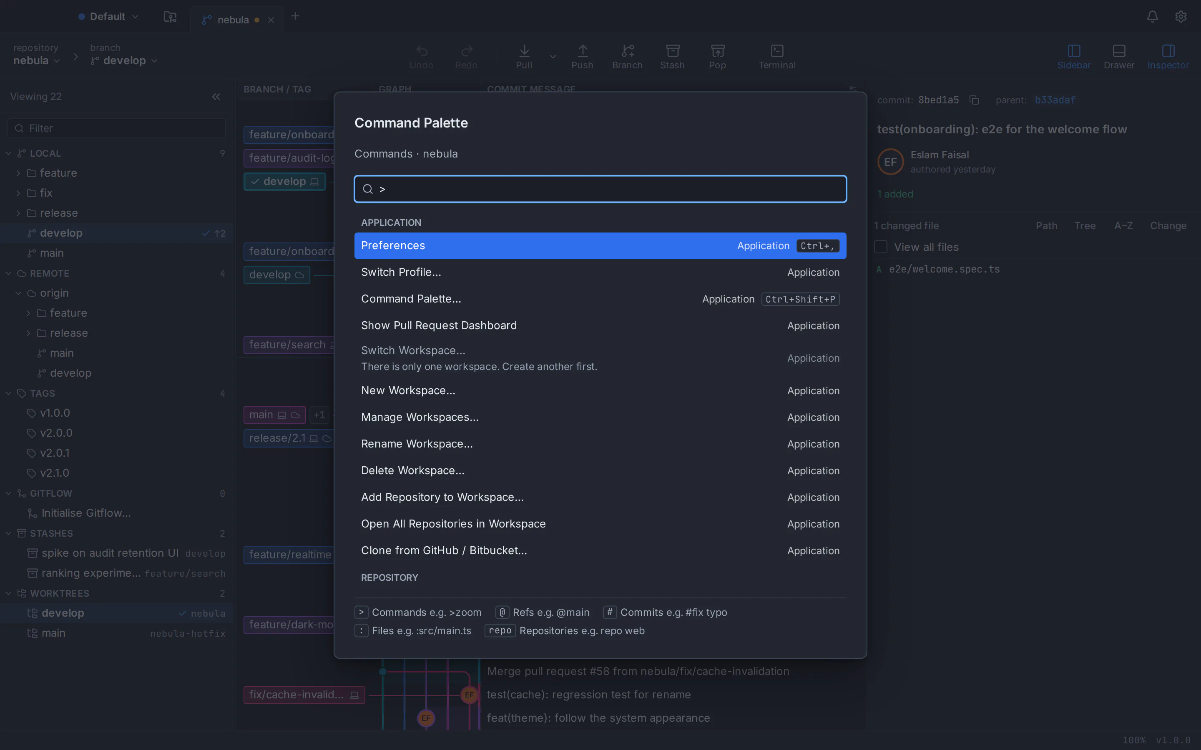Click the folder-branch icon beside Default profile
The height and width of the screenshot is (750, 1201).
coord(170,17)
